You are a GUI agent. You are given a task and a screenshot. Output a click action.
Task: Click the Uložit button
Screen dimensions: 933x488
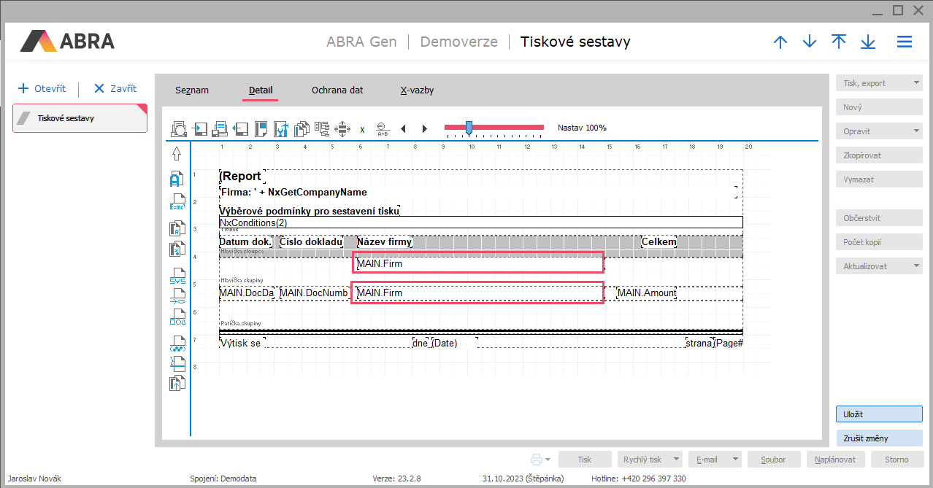click(x=879, y=414)
